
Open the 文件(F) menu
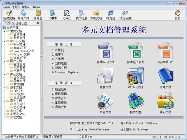(x=6, y=7)
